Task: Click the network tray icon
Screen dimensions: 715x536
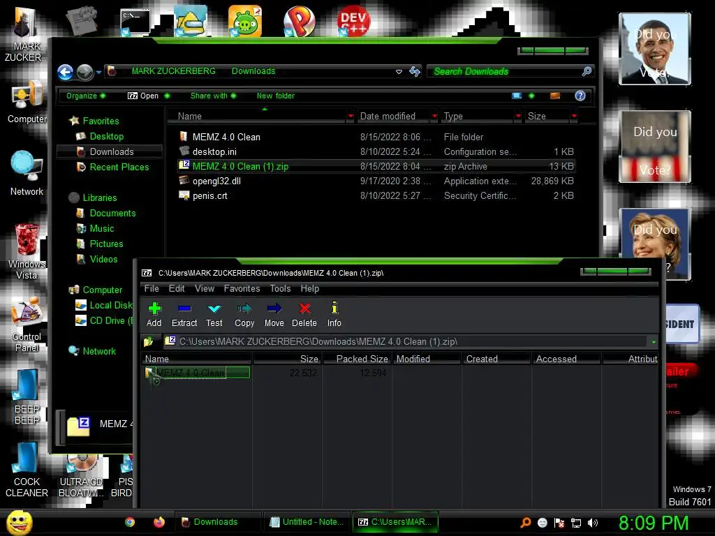Action: coord(576,523)
